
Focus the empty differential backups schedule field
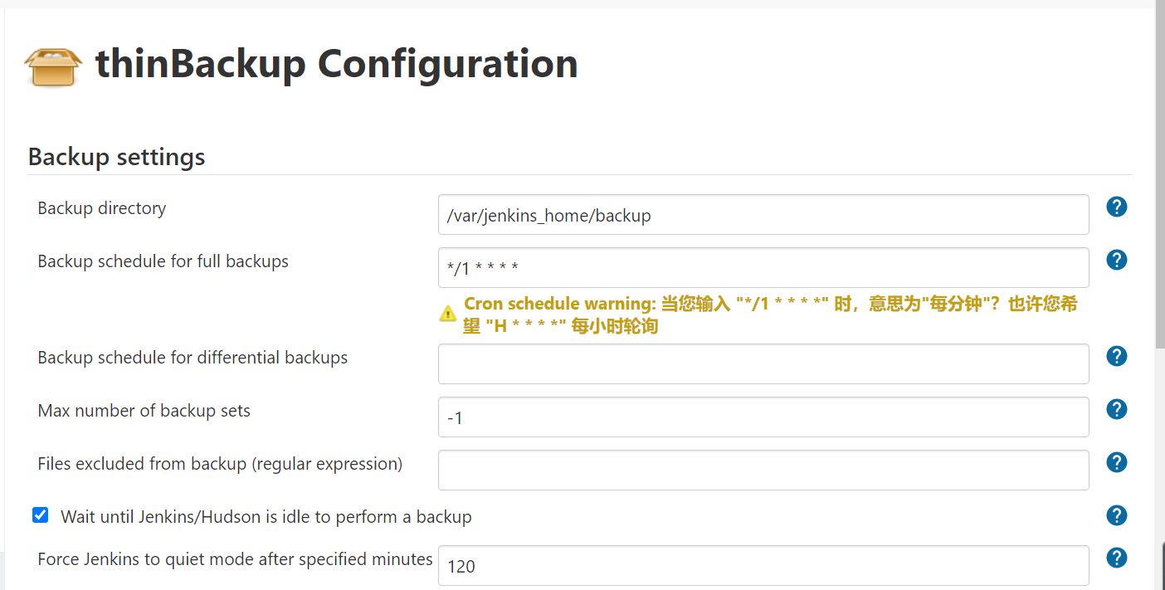(763, 364)
